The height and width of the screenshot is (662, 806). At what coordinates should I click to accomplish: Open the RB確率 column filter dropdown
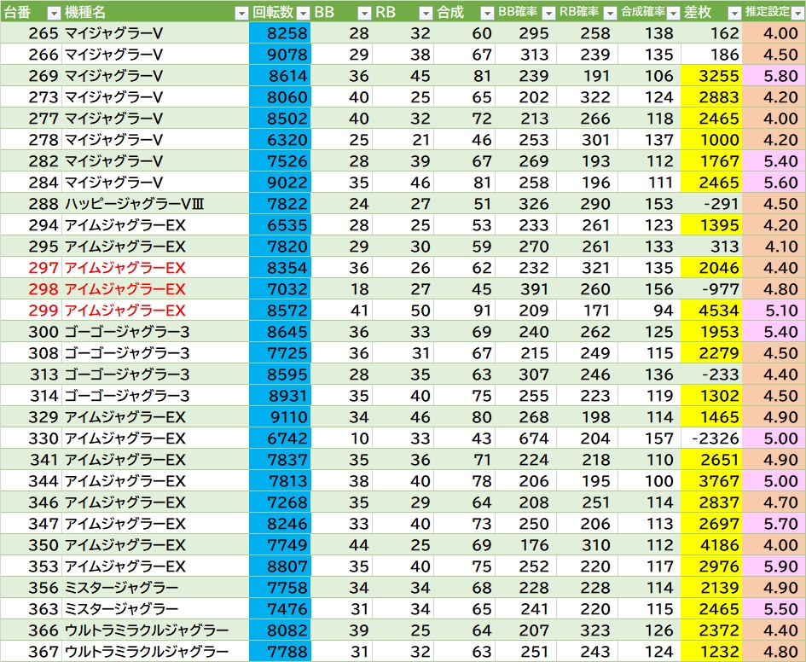[610, 14]
